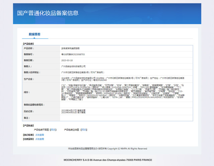Click the empty 备注 remarks cell
This screenshot has height=166, width=214.
(x=126, y=118)
